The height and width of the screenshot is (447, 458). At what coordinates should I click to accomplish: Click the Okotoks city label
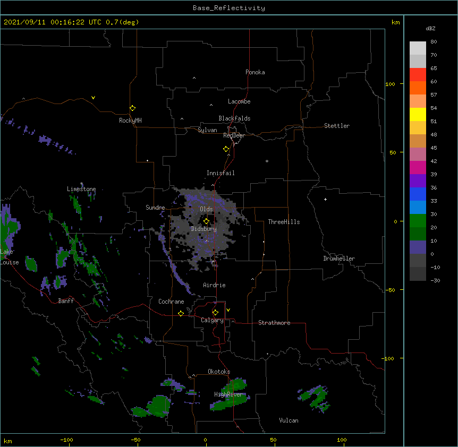tap(219, 372)
